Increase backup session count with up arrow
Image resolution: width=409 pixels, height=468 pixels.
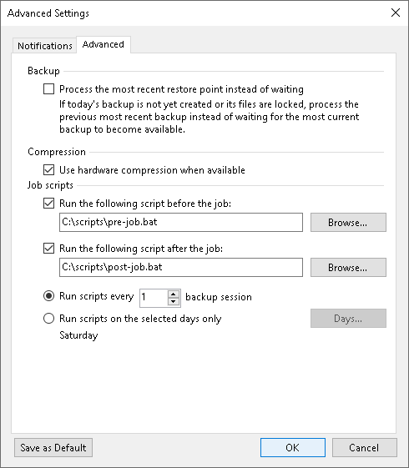174,294
